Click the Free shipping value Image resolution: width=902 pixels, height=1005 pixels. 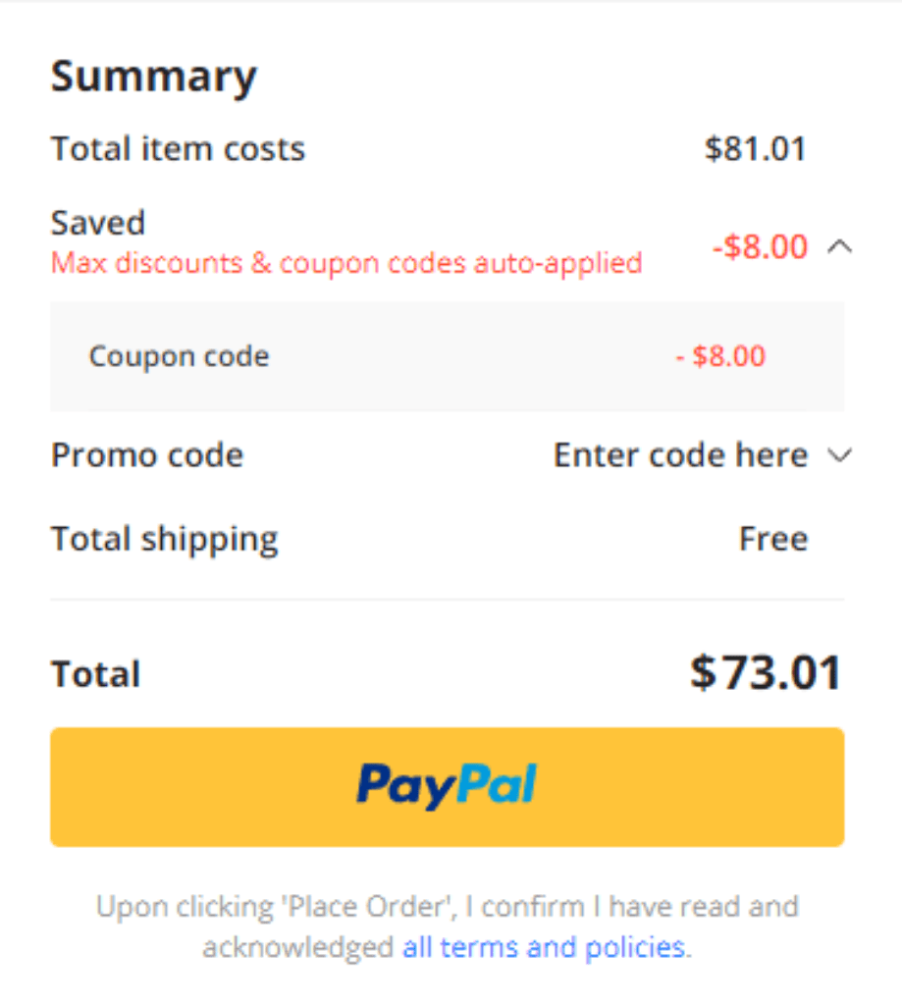coord(773,539)
